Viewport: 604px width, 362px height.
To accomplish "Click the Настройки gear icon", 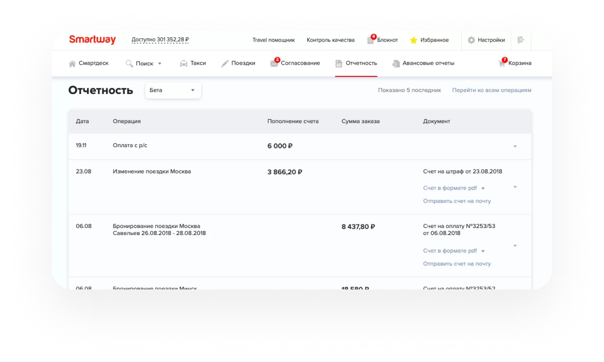I will click(x=471, y=40).
